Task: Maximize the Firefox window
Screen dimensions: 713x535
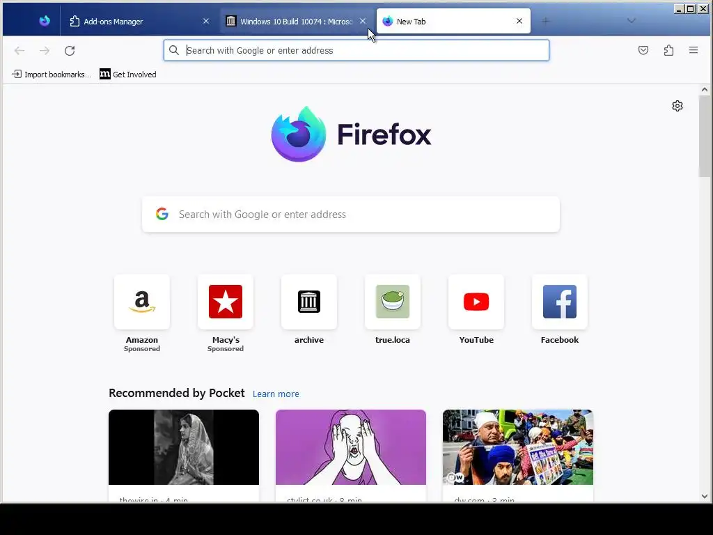Action: tap(691, 8)
